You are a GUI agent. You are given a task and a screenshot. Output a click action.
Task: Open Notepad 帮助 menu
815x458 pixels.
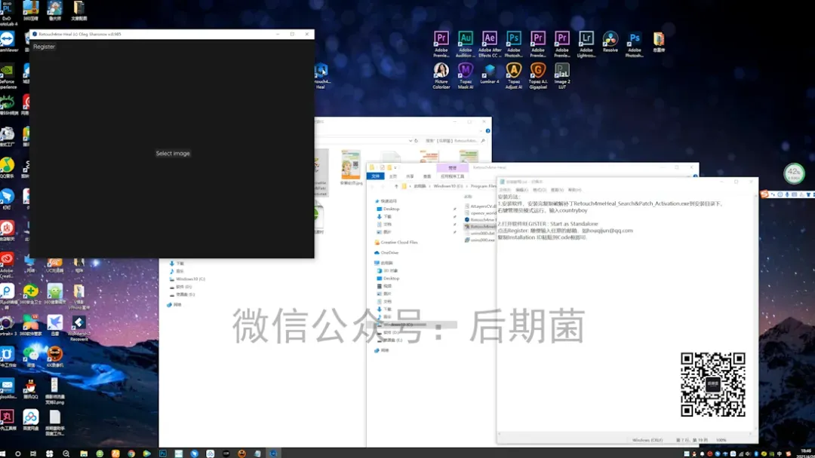click(x=574, y=190)
